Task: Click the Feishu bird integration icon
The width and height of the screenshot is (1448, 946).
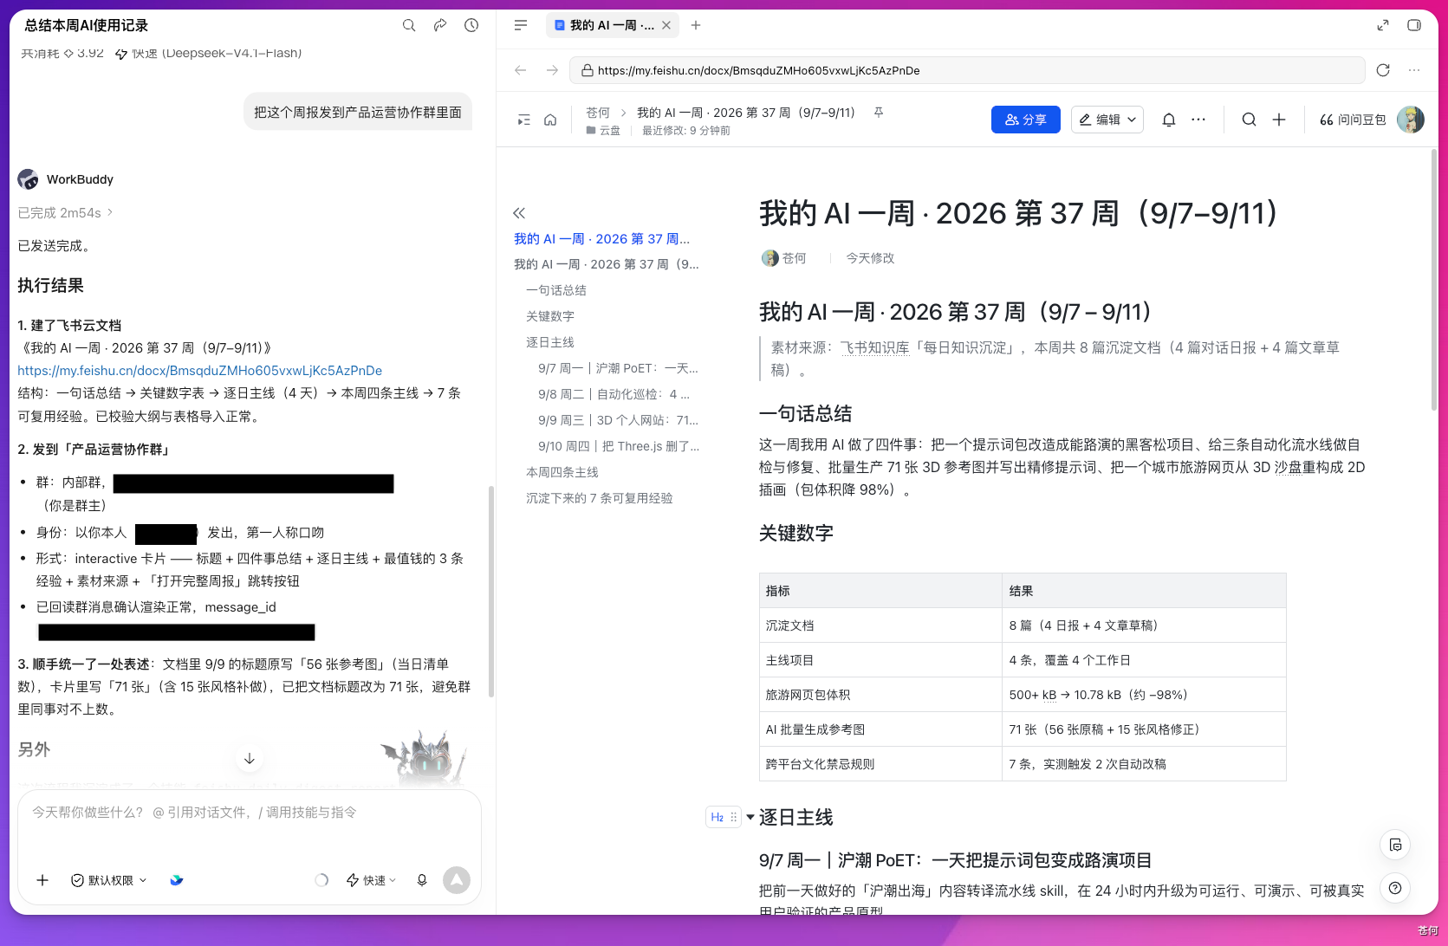Action: [x=177, y=880]
